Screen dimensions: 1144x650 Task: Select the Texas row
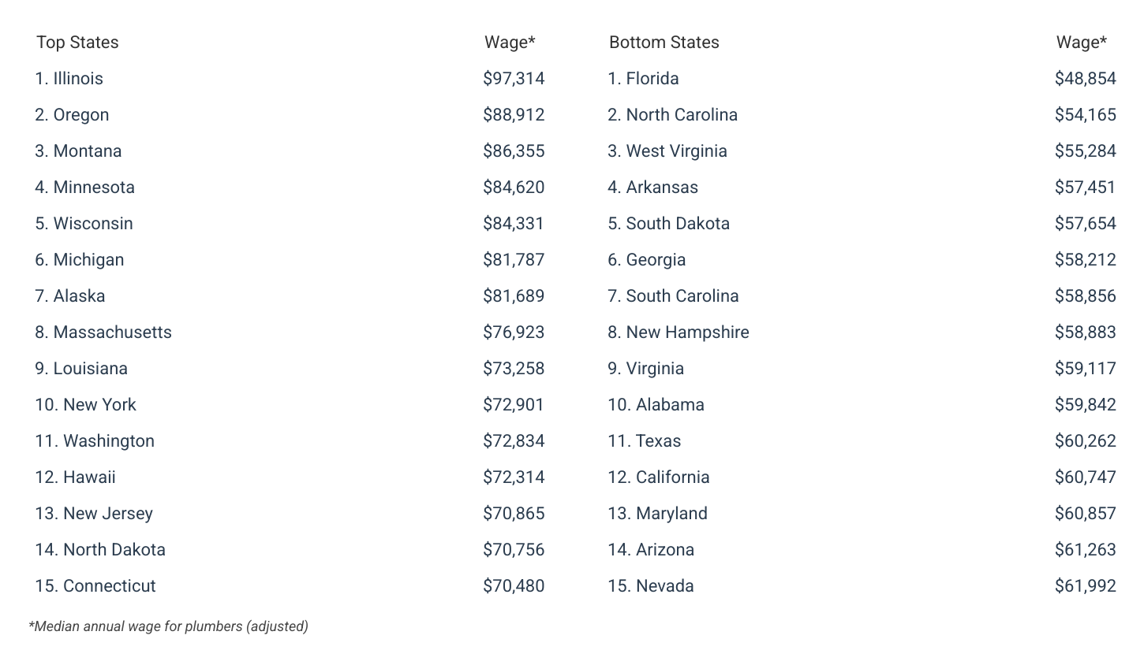(x=645, y=441)
